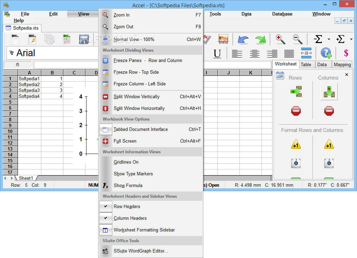Open the File menu
Screen dimensions: 357x258
(x=25, y=14)
